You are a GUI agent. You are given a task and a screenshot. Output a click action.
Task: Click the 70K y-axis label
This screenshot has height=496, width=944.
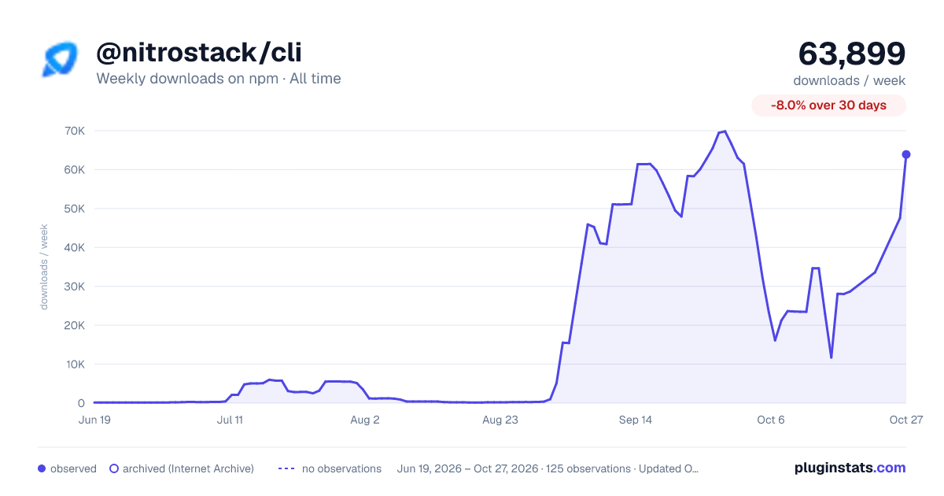[74, 131]
